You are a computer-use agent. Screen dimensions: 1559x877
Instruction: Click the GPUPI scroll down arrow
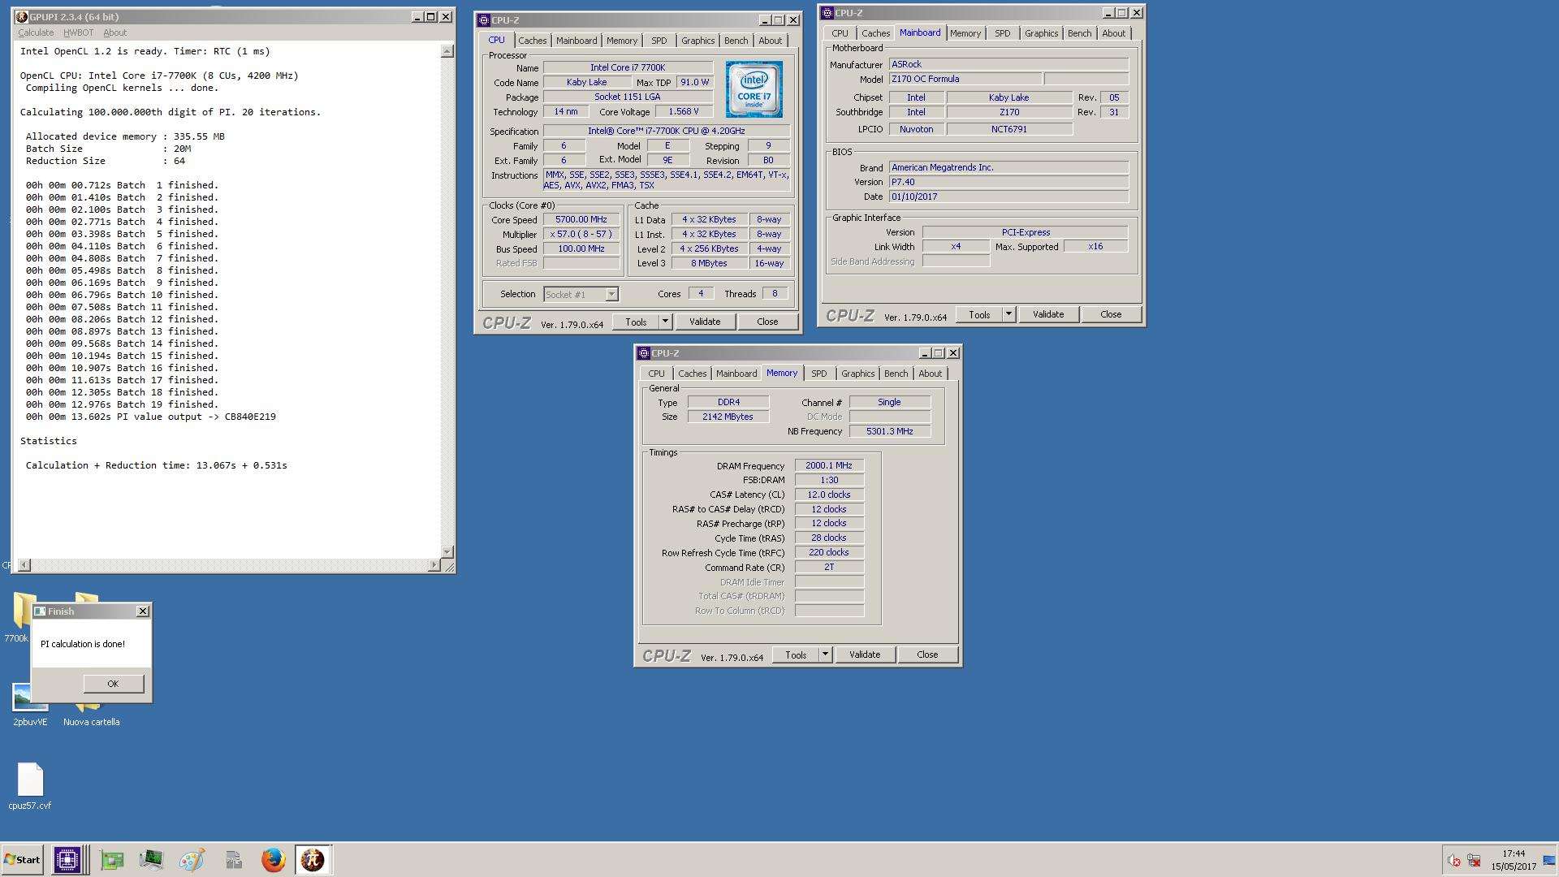[447, 552]
